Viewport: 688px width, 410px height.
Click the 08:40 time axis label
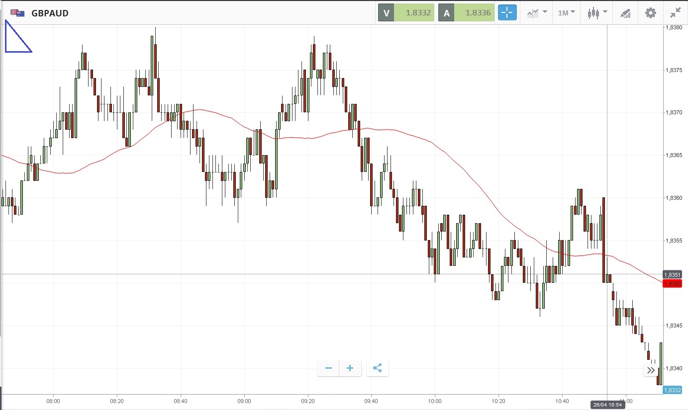[181, 401]
